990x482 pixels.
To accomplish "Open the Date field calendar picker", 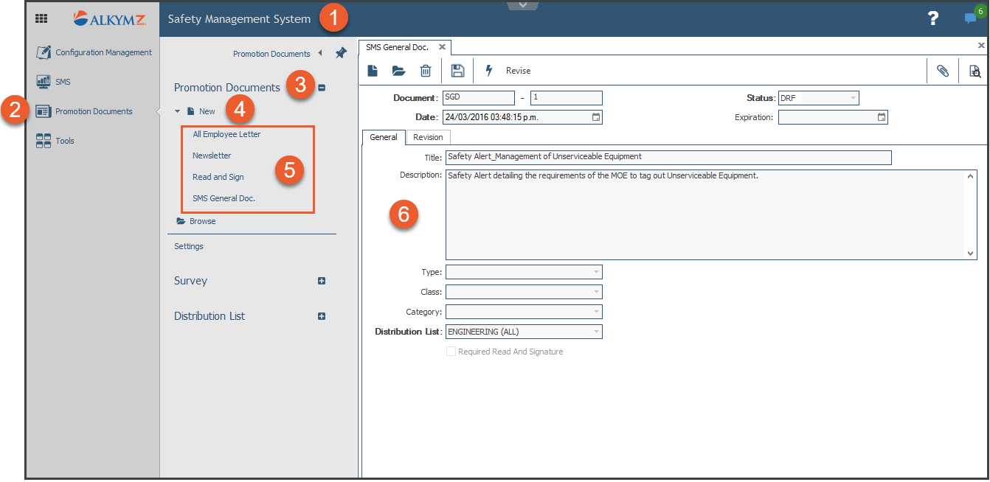I will coord(596,116).
